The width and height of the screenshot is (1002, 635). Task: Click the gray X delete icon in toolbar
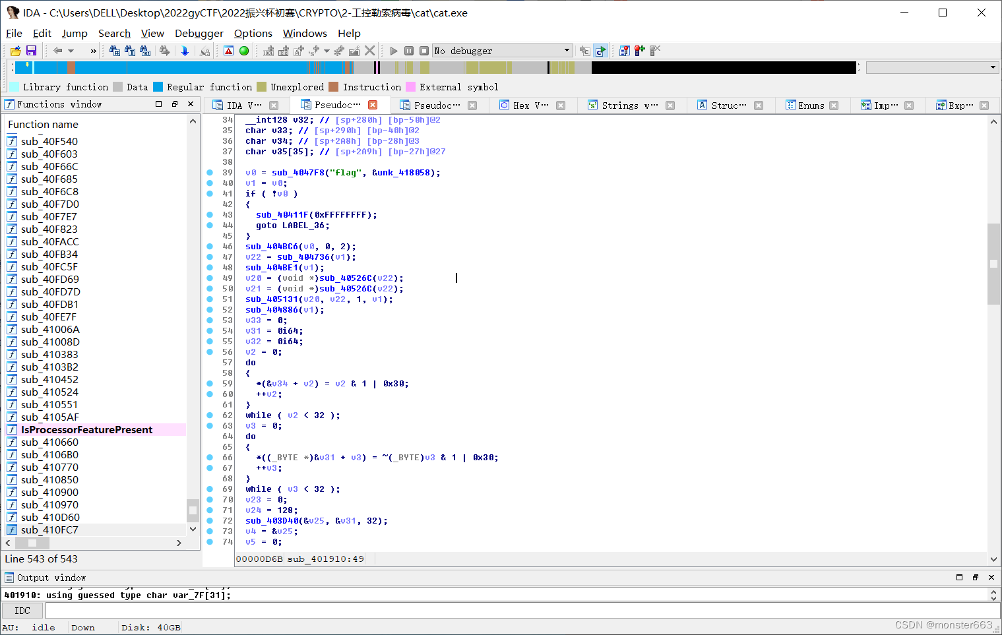point(370,51)
